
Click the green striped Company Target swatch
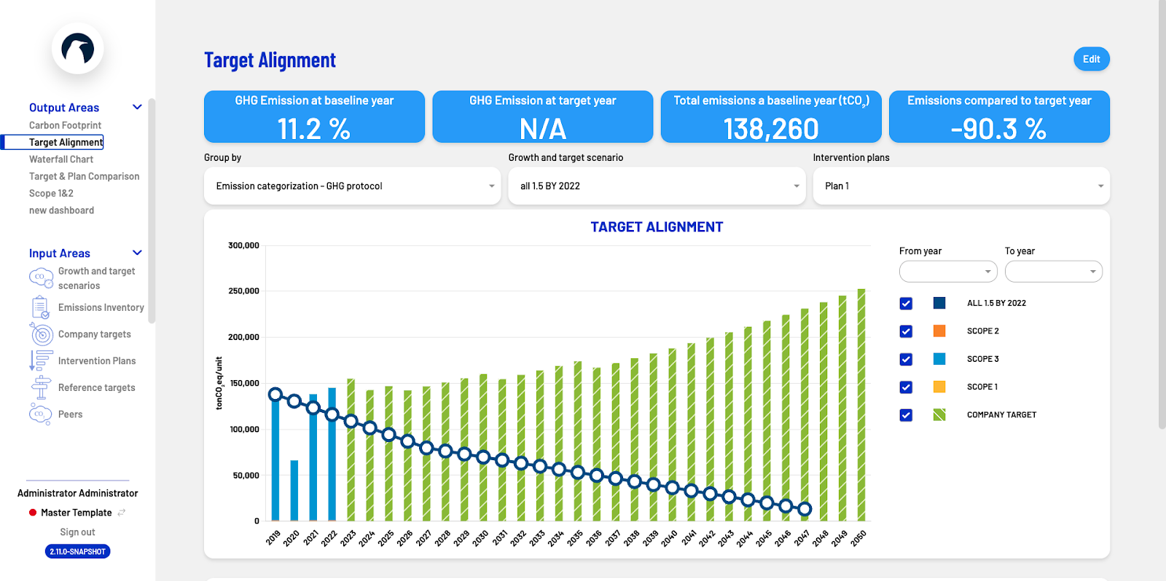tap(939, 415)
